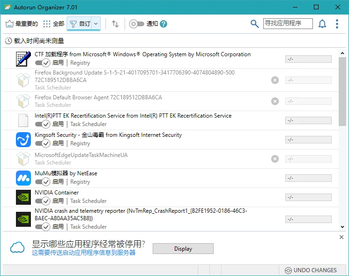Screen dimensions: 349x276
Task: Focus the 寻找应用程序 search field
Action: coord(288,23)
